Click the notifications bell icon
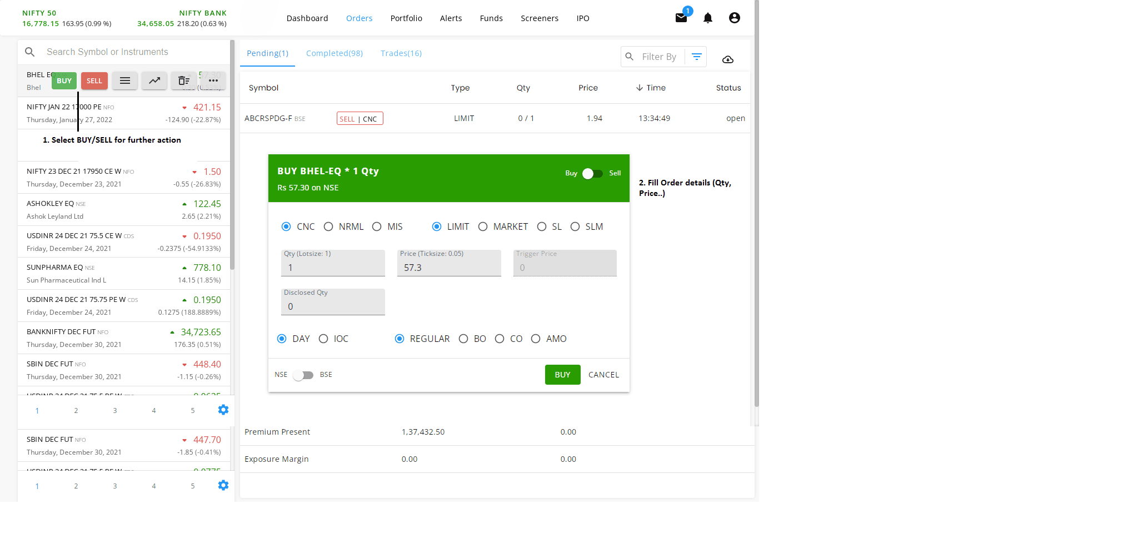 coord(707,18)
